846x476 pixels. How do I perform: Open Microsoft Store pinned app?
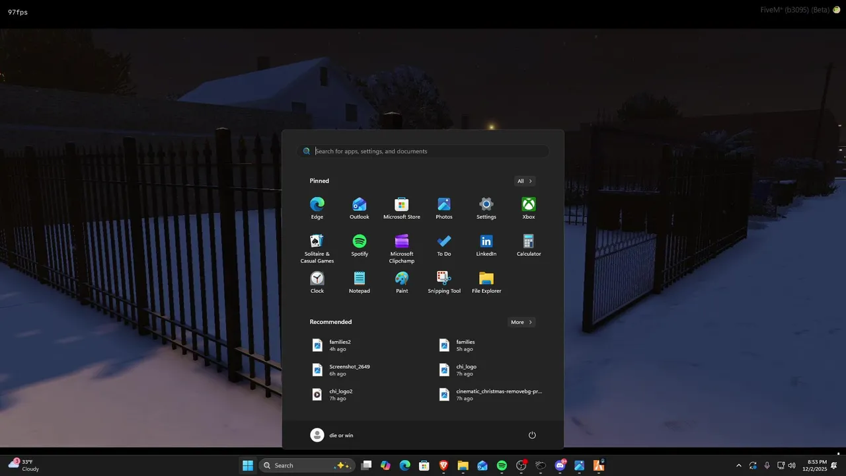coord(402,208)
